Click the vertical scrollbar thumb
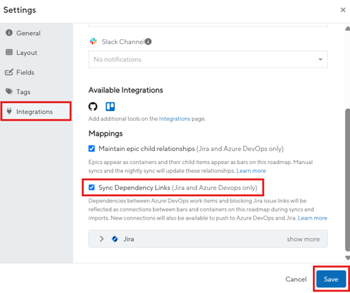The width and height of the screenshot is (350, 293). (347, 180)
